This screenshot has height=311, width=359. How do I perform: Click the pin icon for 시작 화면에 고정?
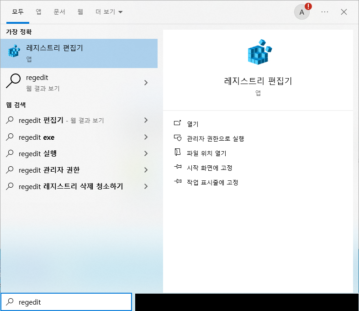(x=178, y=167)
